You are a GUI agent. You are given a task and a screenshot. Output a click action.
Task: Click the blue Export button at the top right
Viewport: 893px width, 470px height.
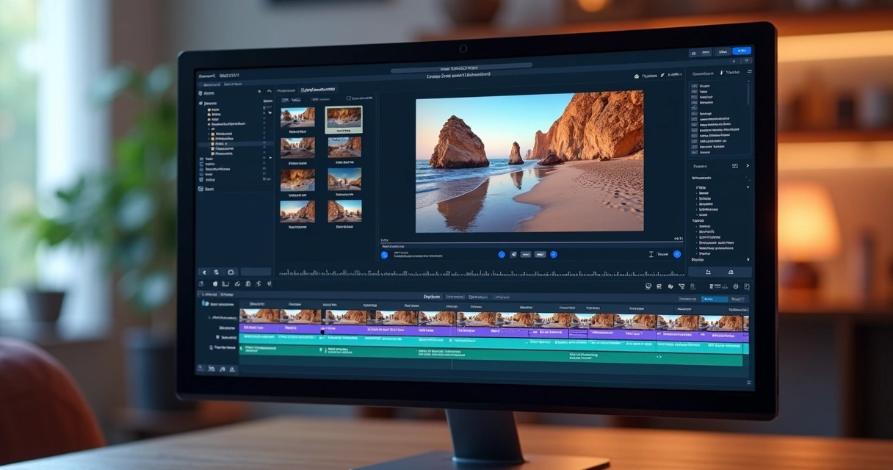click(741, 51)
